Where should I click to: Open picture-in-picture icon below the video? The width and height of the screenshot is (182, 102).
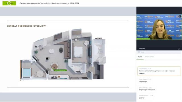click(179, 49)
